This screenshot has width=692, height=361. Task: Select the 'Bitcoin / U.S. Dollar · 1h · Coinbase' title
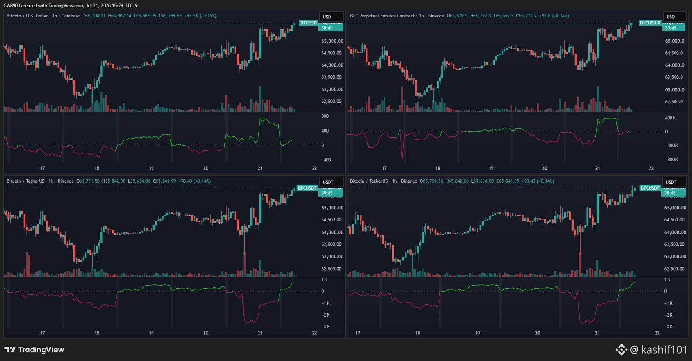[43, 16]
